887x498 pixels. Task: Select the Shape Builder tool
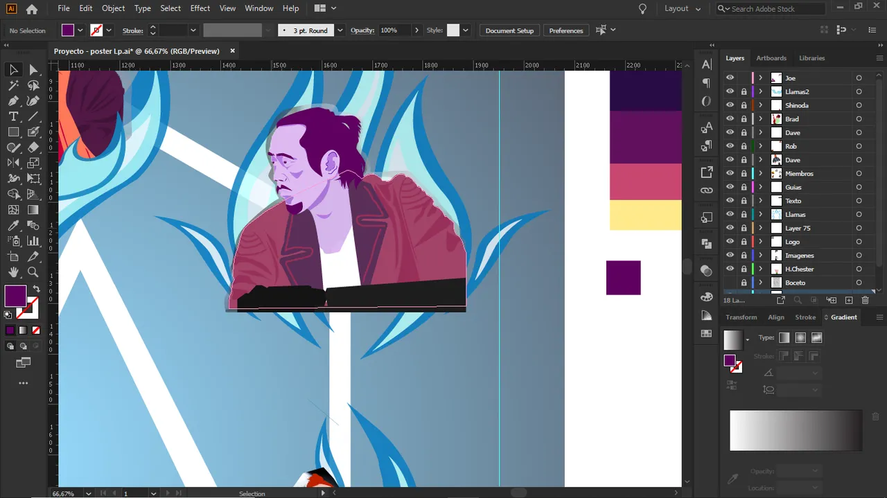coord(13,194)
